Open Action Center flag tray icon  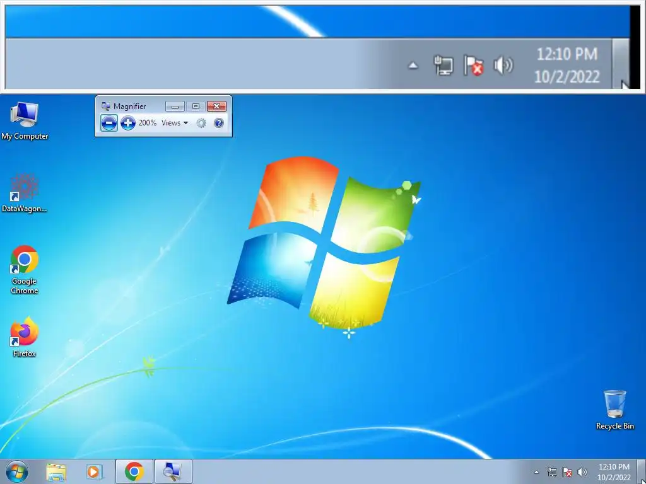567,472
